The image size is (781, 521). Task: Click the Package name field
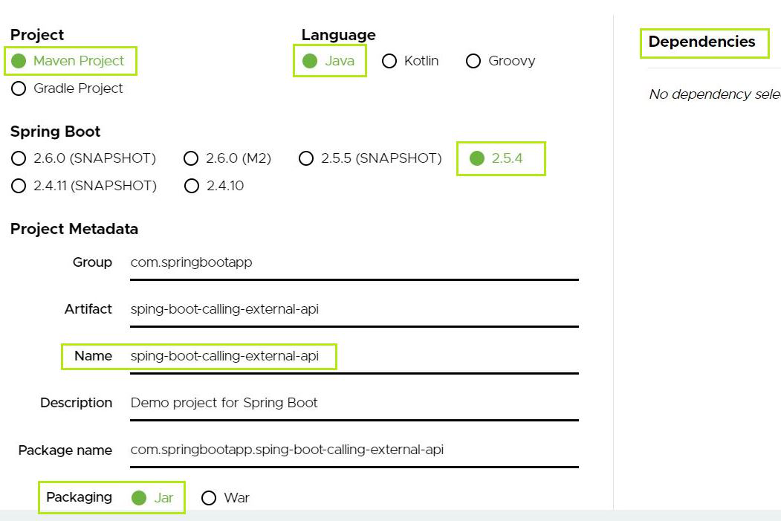[354, 450]
